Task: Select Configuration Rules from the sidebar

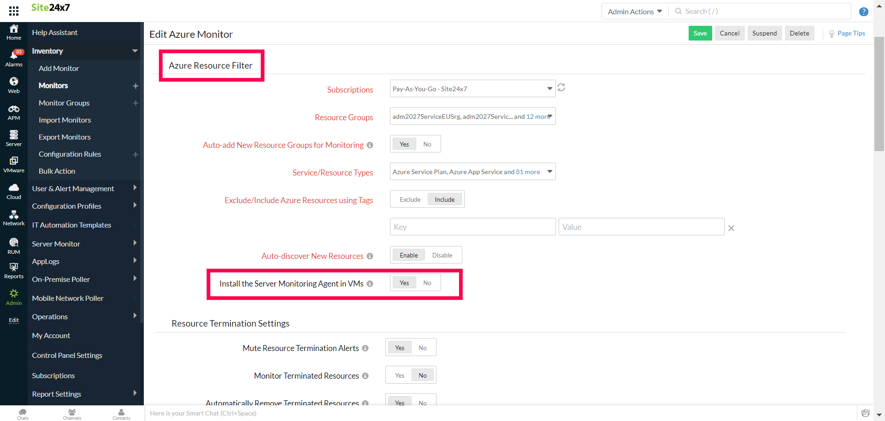Action: point(70,154)
